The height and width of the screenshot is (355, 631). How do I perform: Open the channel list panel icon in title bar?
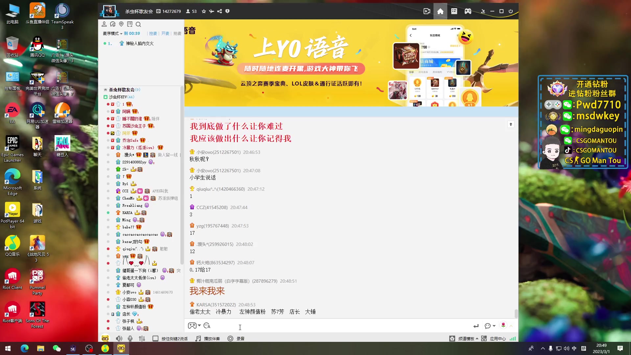click(x=454, y=11)
